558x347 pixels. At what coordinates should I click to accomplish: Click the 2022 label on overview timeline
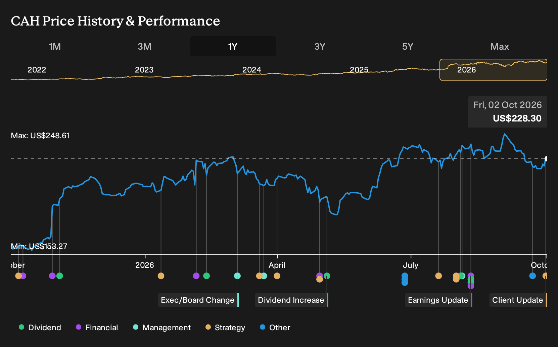coord(37,70)
